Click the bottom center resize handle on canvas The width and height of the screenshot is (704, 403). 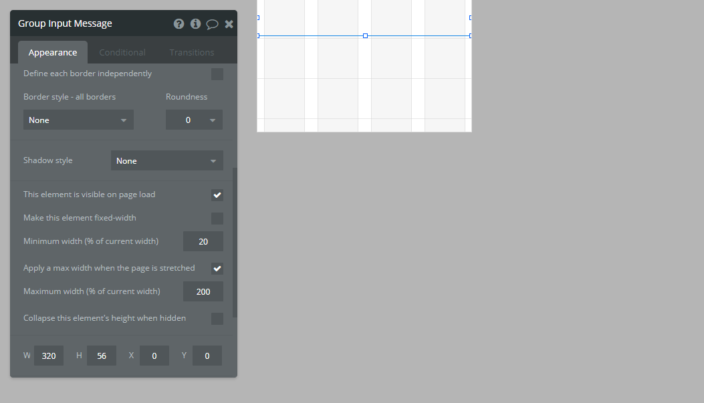coord(366,36)
